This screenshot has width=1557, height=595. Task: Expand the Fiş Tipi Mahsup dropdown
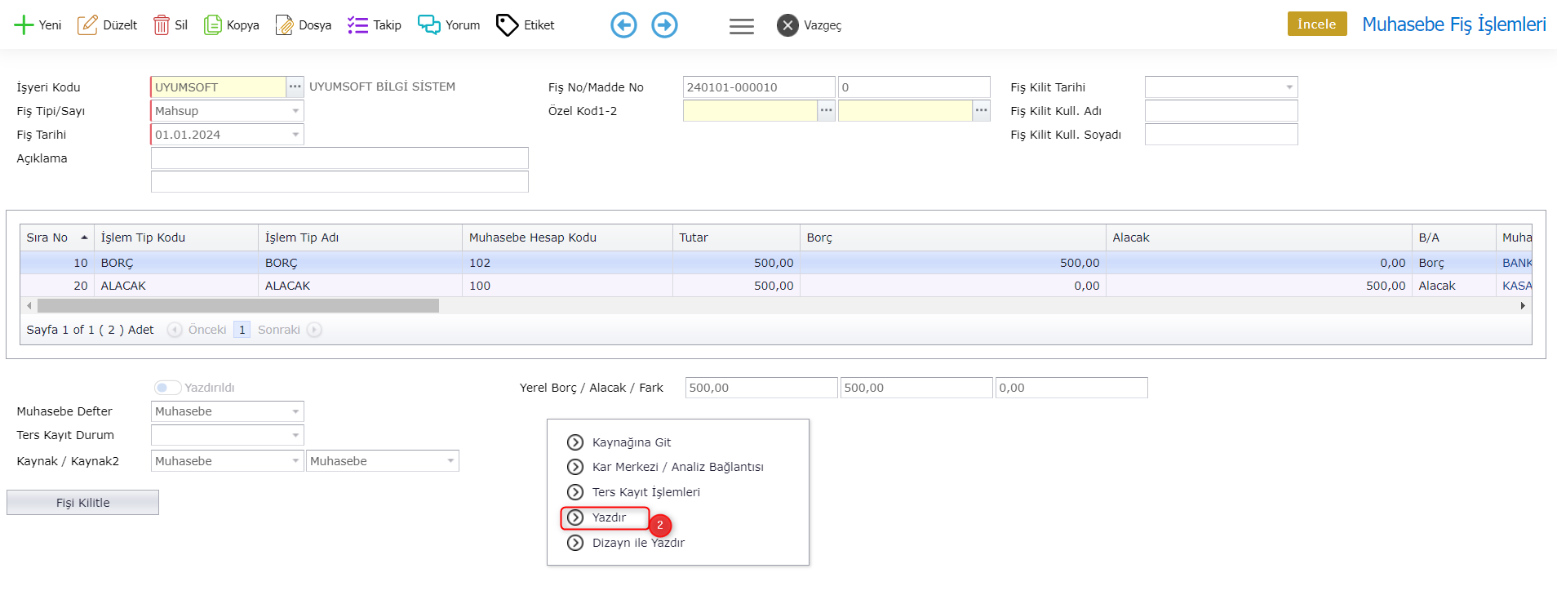(295, 111)
